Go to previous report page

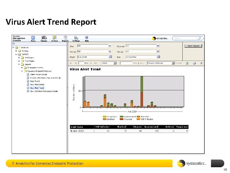coord(76,63)
